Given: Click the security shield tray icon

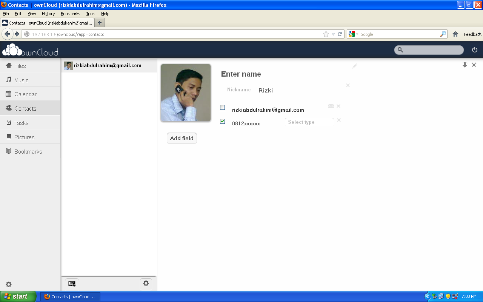Looking at the screenshot, I should click(448, 296).
